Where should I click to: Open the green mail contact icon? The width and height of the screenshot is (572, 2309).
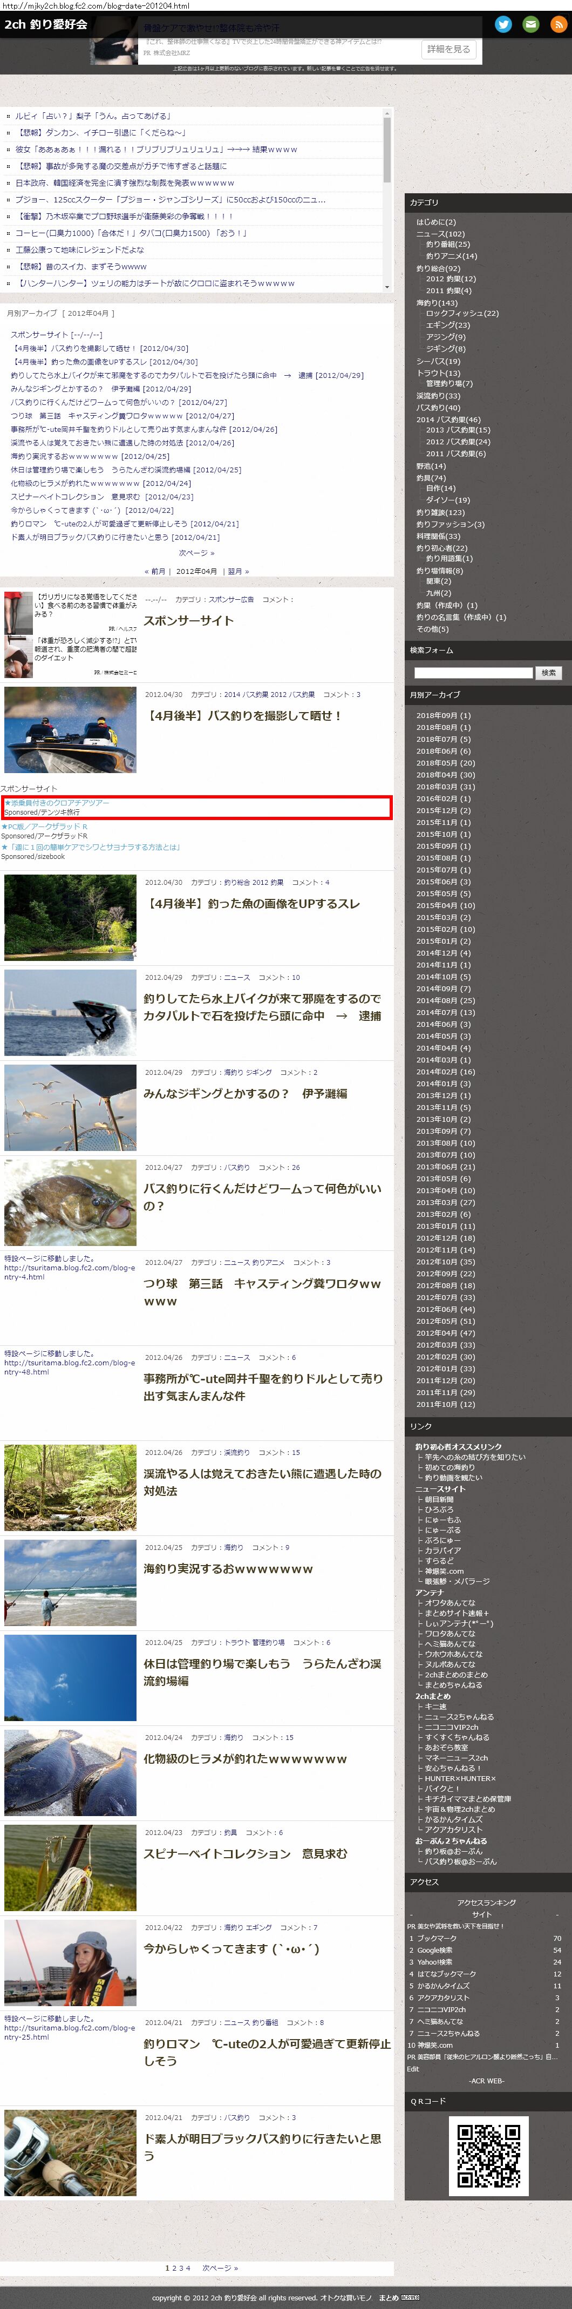tap(531, 24)
